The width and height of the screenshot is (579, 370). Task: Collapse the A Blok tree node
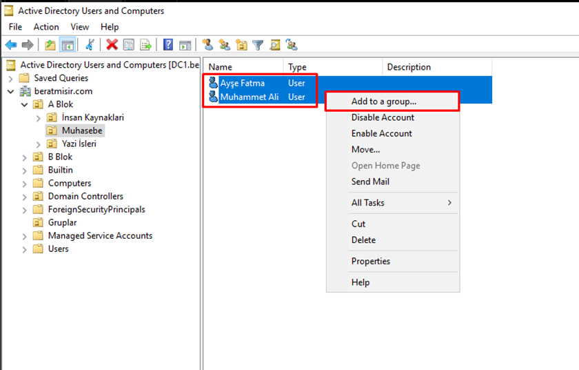click(25, 104)
